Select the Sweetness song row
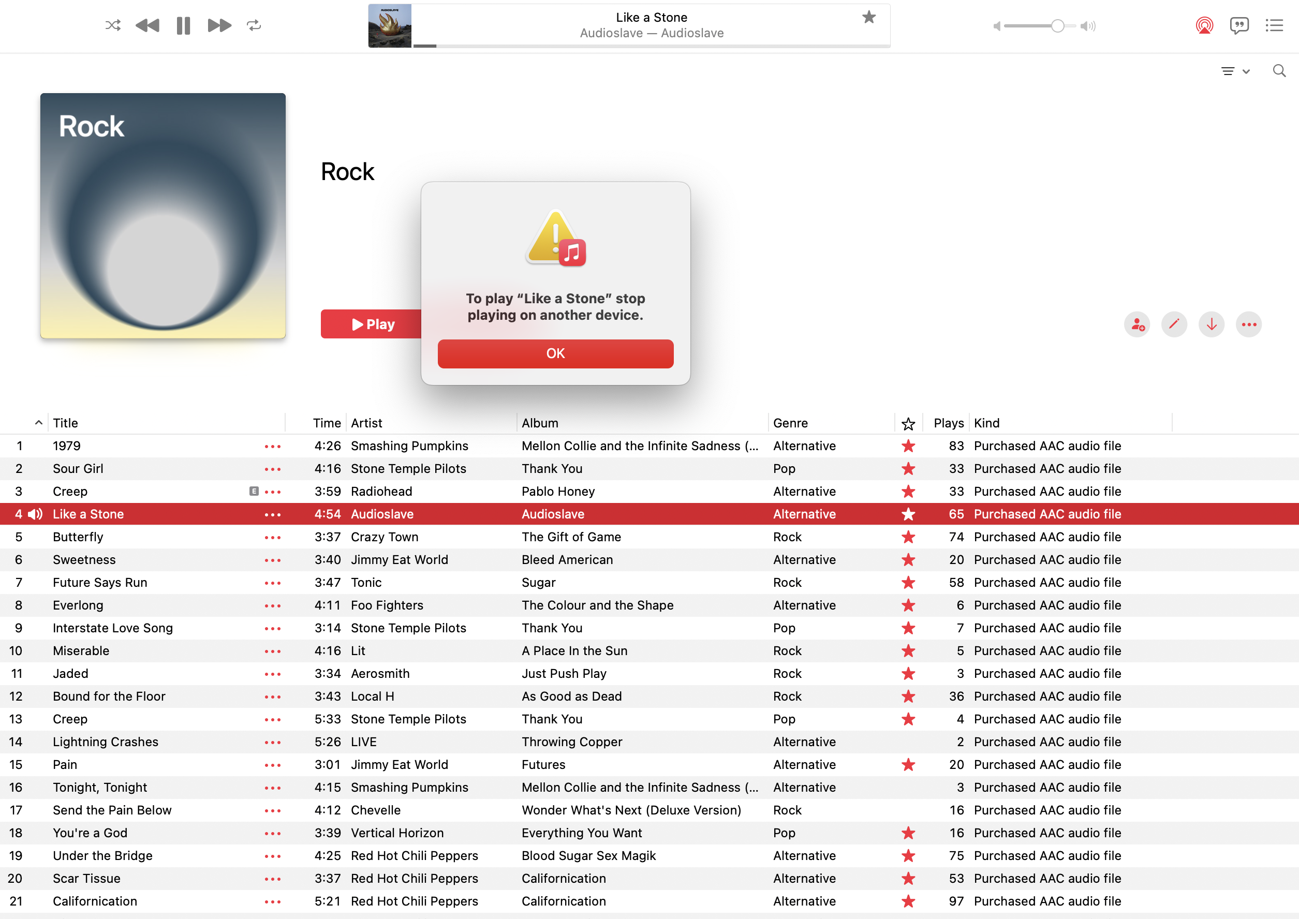The height and width of the screenshot is (919, 1299). click(649, 560)
